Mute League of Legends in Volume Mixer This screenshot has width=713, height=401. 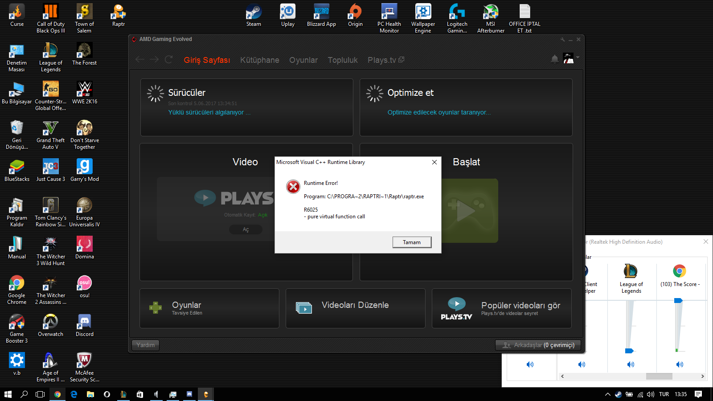(631, 364)
